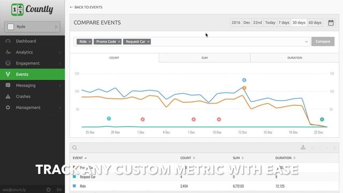
Task: Sort table by EVENT column
Action: point(80,158)
